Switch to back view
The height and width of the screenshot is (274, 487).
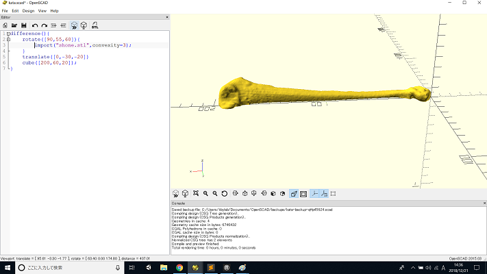tap(282, 194)
